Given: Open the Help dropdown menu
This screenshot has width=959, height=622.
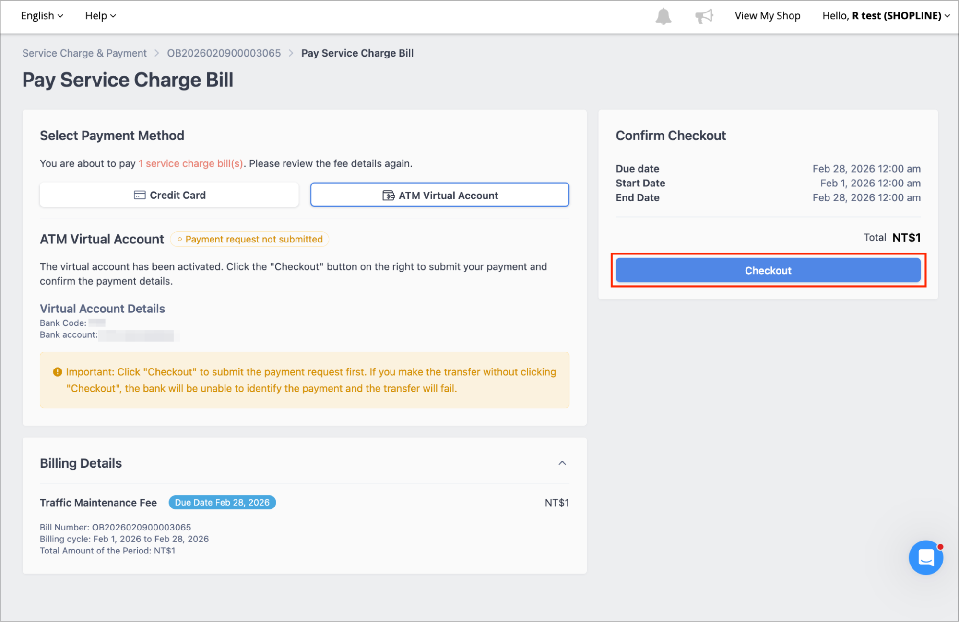Looking at the screenshot, I should click(100, 16).
